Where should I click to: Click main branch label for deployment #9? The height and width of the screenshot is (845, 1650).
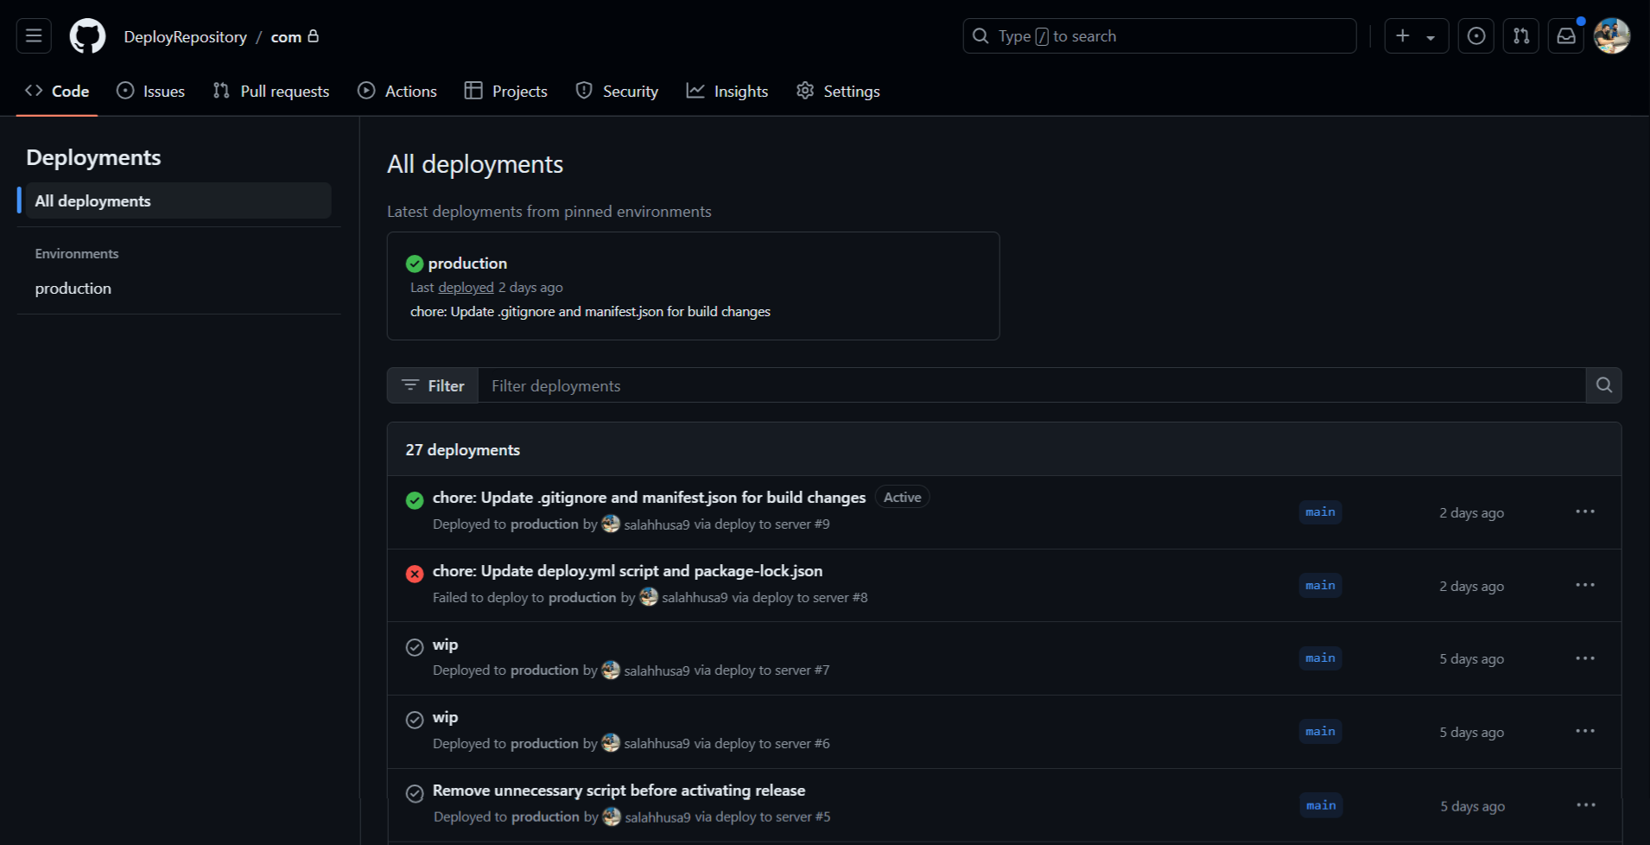pyautogui.click(x=1320, y=512)
